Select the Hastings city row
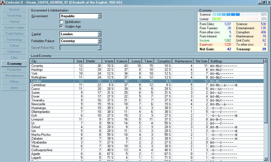 [x=147, y=69]
